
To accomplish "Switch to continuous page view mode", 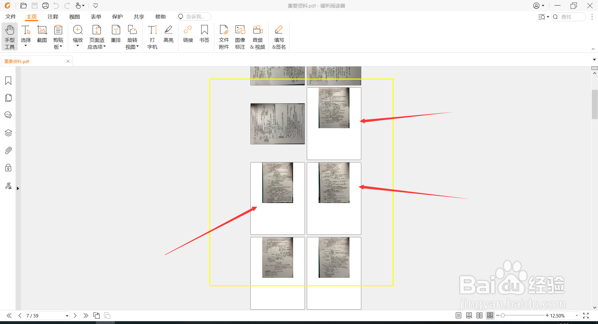I will pos(469,316).
